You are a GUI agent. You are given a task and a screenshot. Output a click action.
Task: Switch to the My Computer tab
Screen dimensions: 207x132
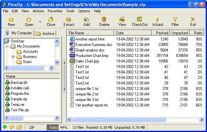click(x=18, y=33)
